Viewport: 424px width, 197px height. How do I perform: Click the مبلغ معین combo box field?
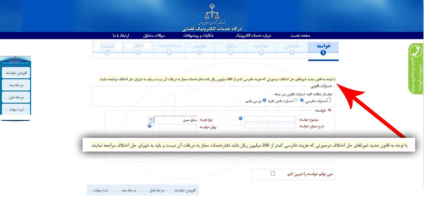click(176, 120)
